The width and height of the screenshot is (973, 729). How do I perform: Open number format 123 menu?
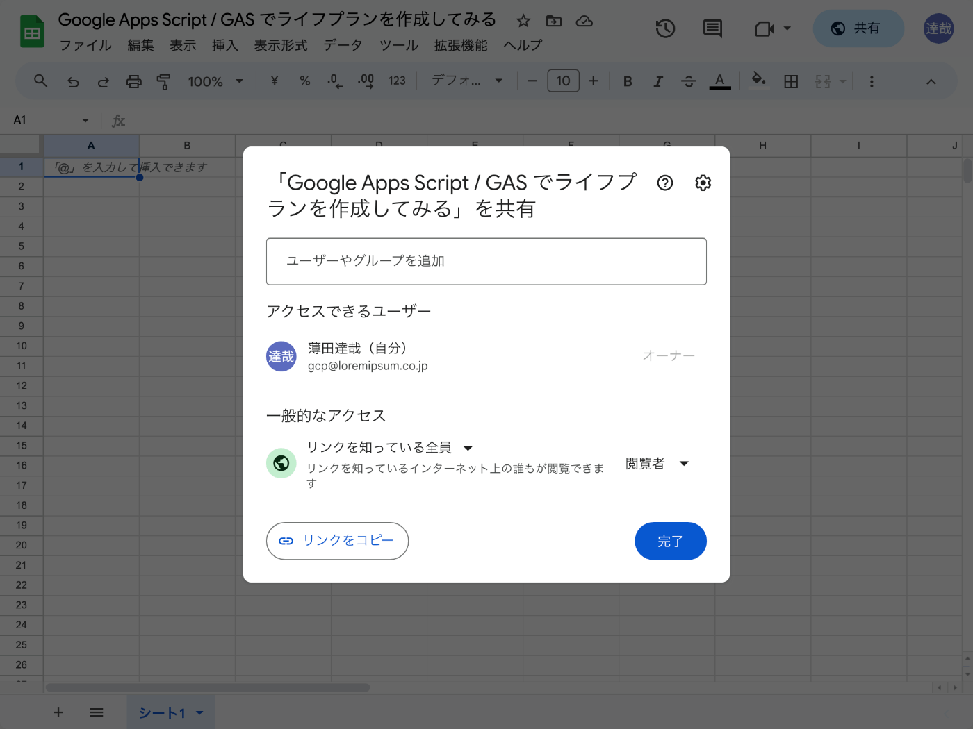397,81
